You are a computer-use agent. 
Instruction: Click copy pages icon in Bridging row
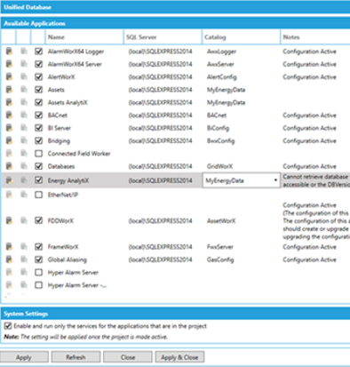point(24,140)
